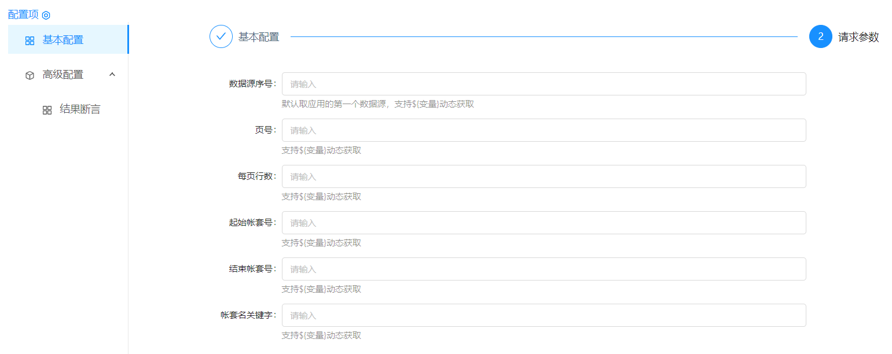Select the 请求参数 step label

pos(858,37)
